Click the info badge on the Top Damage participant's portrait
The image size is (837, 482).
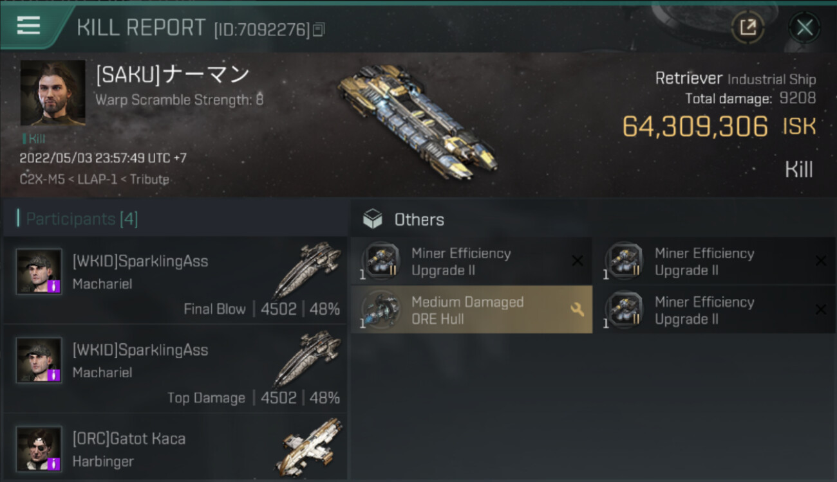coord(55,375)
